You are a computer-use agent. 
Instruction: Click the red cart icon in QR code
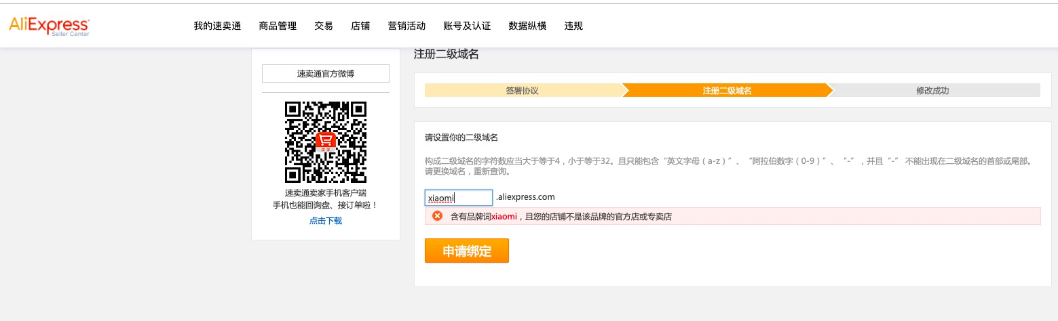[x=326, y=142]
